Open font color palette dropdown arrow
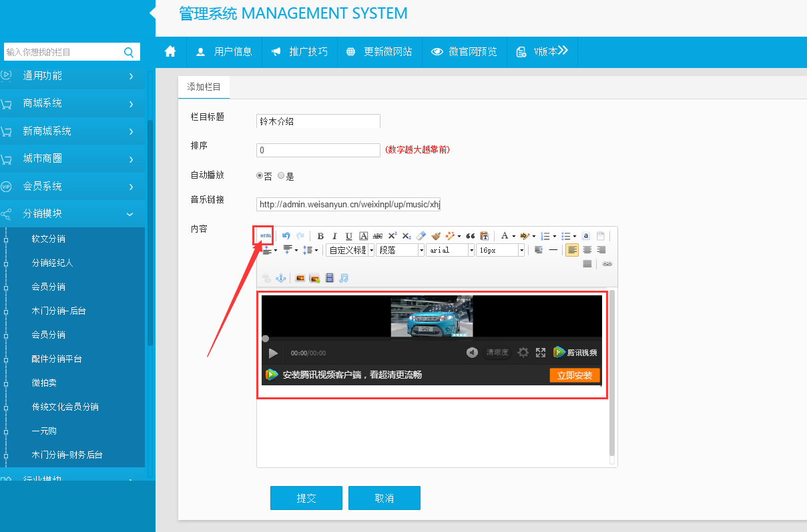Viewport: 807px width, 532px height. click(x=513, y=236)
